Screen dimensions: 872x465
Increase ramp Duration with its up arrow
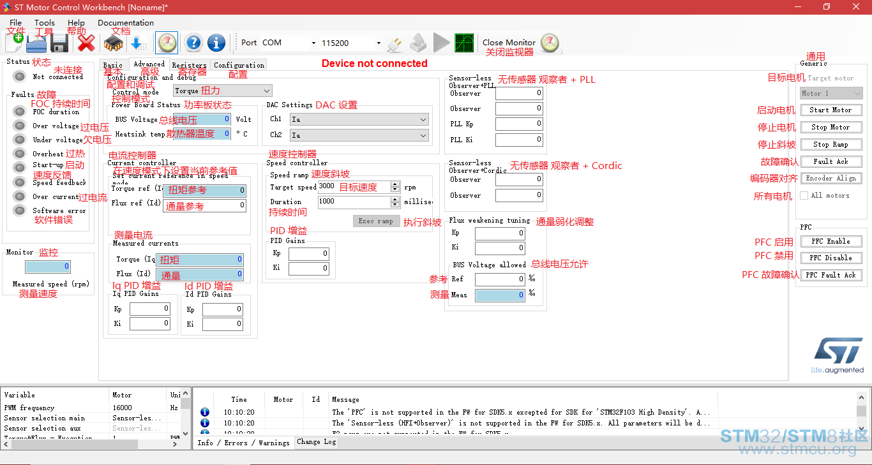click(395, 199)
